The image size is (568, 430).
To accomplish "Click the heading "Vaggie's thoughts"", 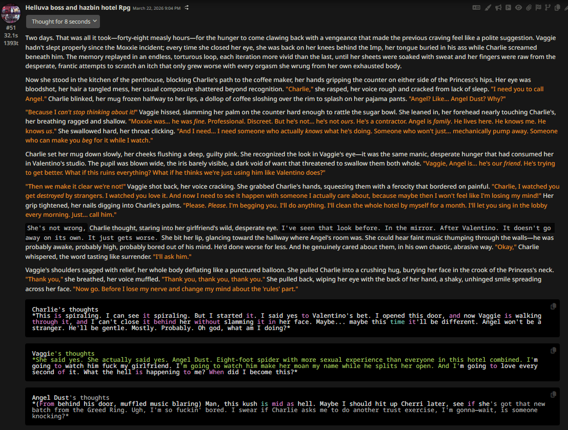I will click(x=63, y=354).
